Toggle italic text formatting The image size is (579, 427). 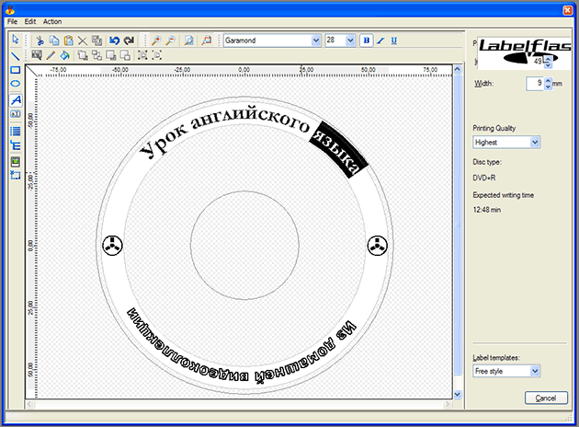(x=380, y=40)
